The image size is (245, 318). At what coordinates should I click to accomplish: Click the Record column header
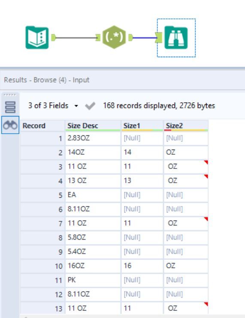(42, 126)
